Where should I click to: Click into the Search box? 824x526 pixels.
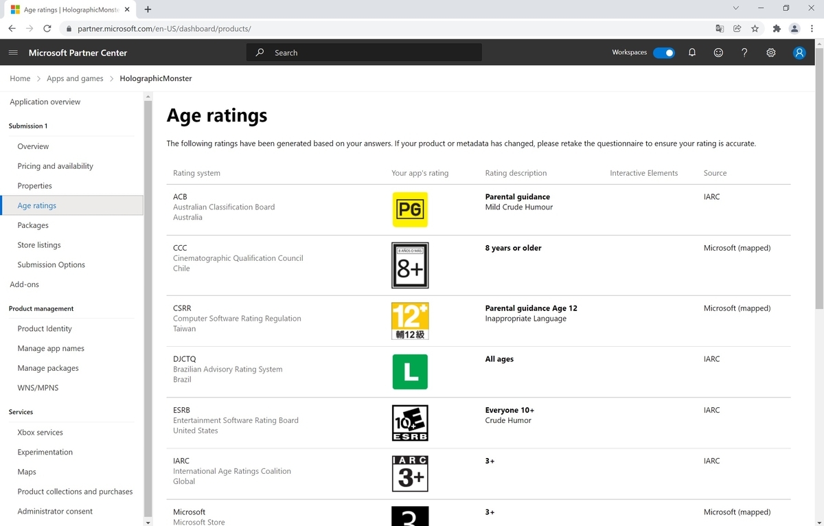364,53
